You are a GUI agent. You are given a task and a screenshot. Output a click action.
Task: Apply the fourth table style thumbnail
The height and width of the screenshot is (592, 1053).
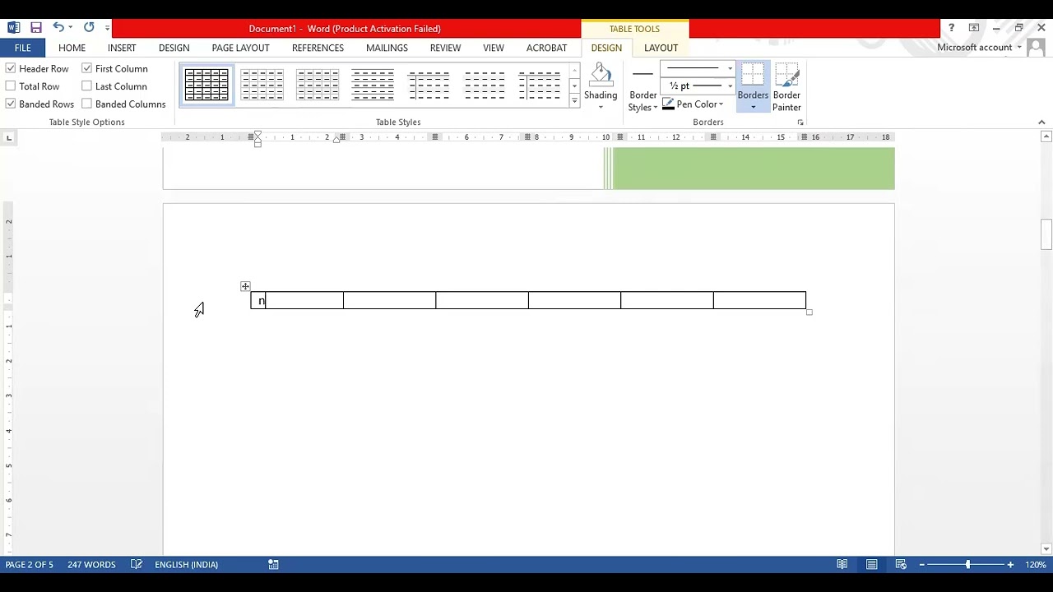373,85
